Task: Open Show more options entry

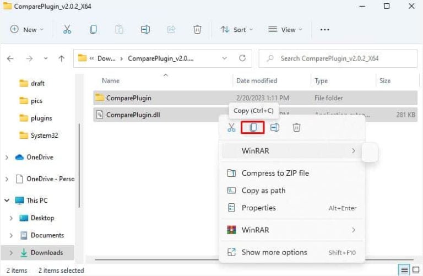Action: click(x=274, y=252)
